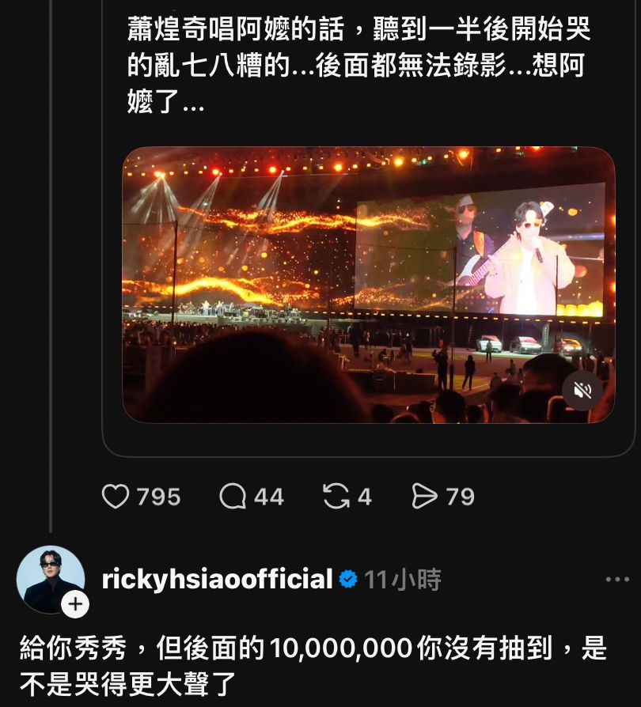View the 44 replies count
This screenshot has width=641, height=707.
[x=269, y=497]
